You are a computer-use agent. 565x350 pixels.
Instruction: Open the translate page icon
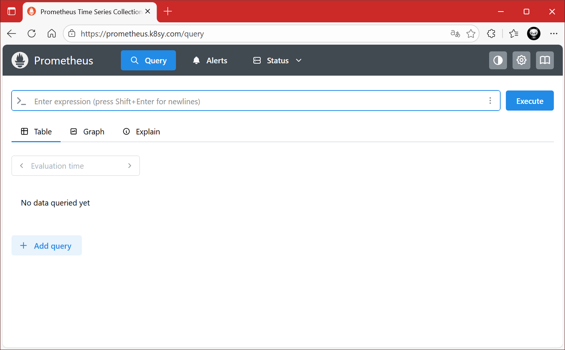click(x=455, y=34)
